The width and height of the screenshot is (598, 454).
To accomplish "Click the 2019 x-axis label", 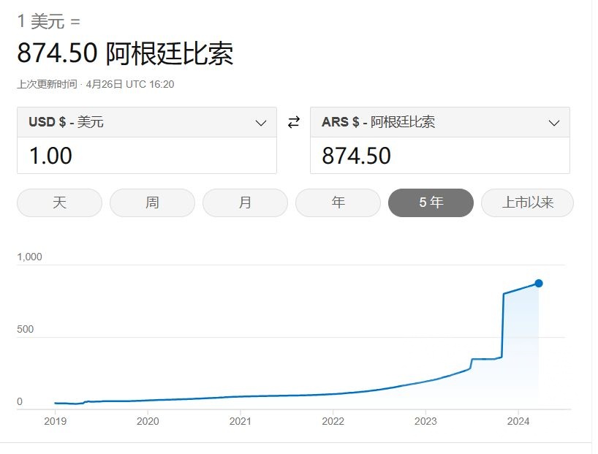I will pos(56,421).
